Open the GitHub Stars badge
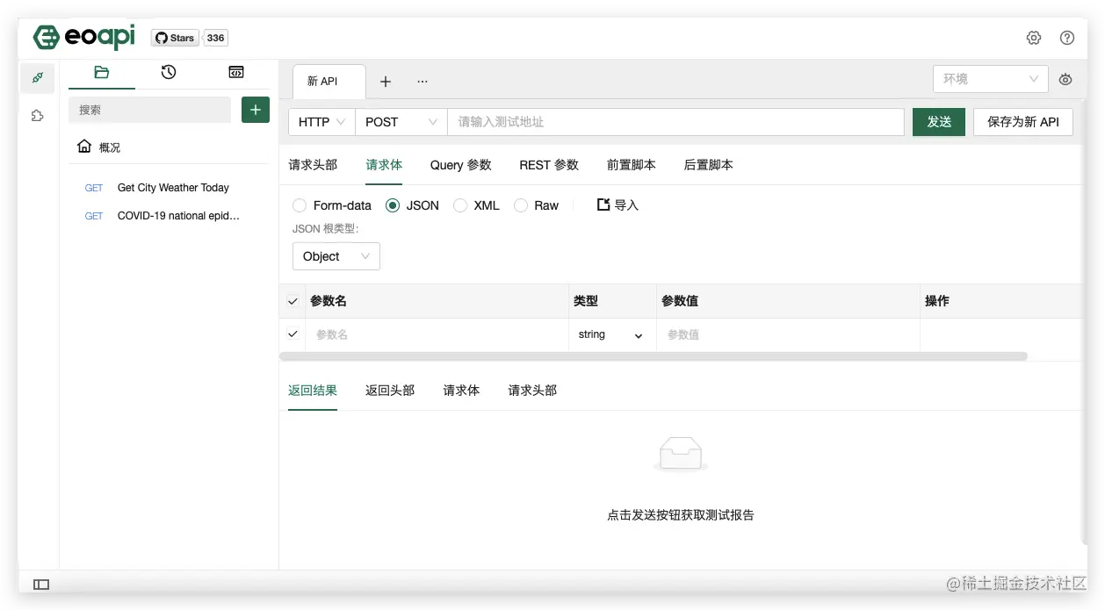 click(175, 38)
